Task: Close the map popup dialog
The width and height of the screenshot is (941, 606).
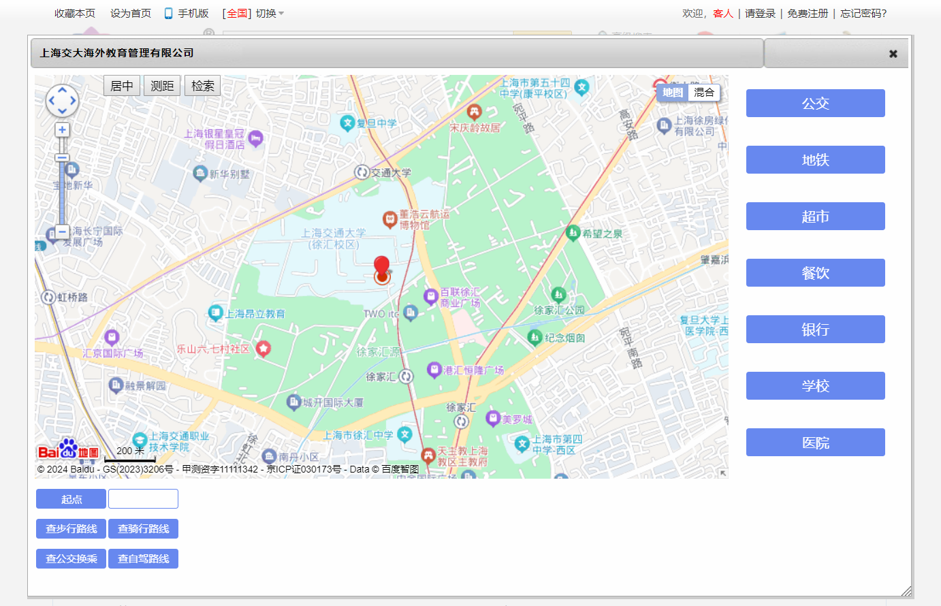Action: 893,54
